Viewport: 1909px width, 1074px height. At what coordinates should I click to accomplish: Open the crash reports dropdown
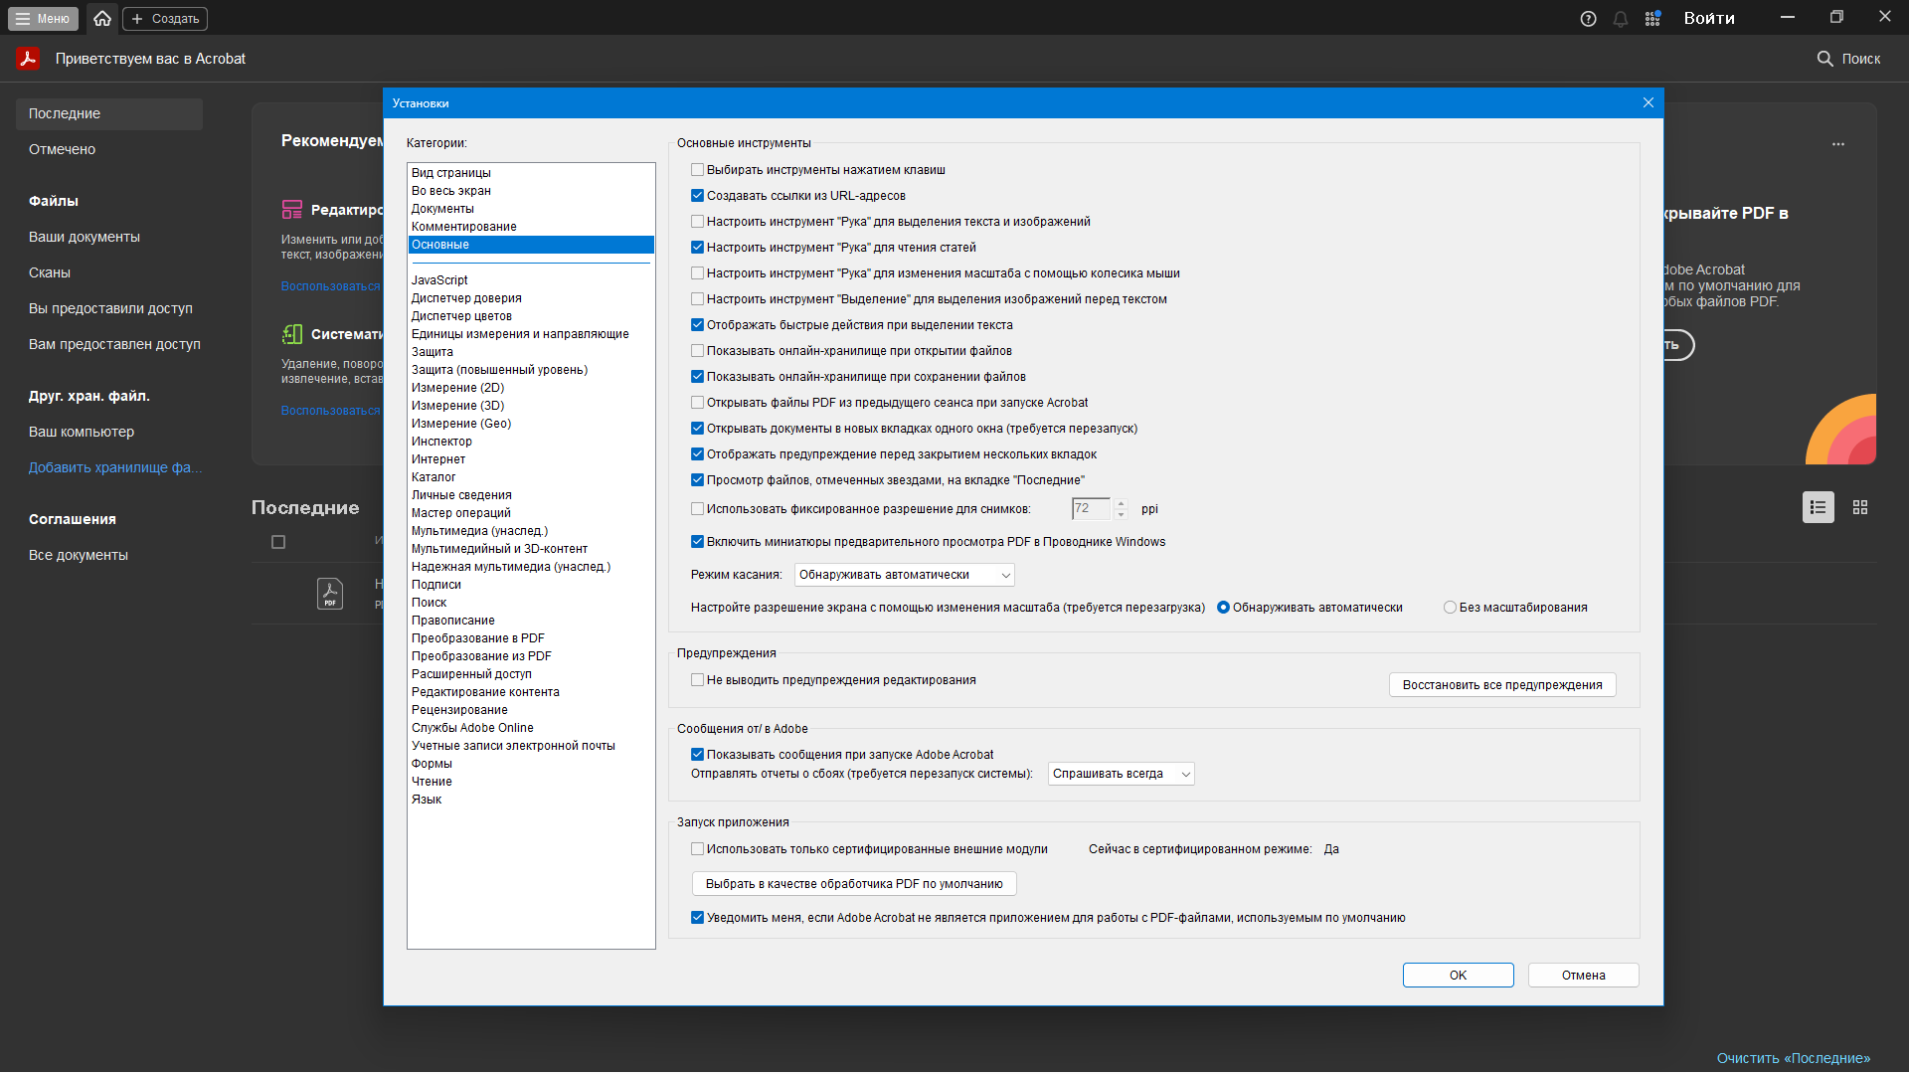[1121, 774]
